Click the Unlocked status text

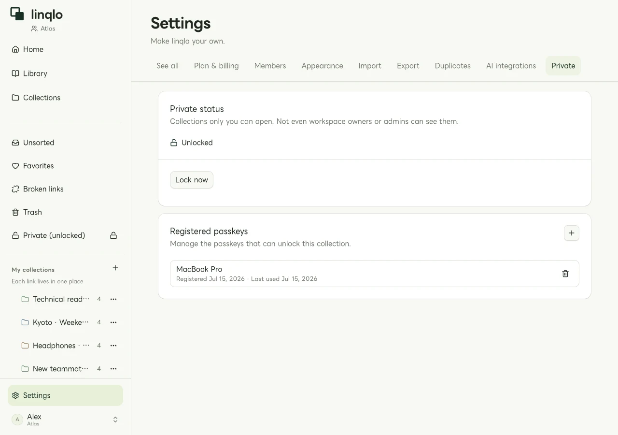coord(197,143)
